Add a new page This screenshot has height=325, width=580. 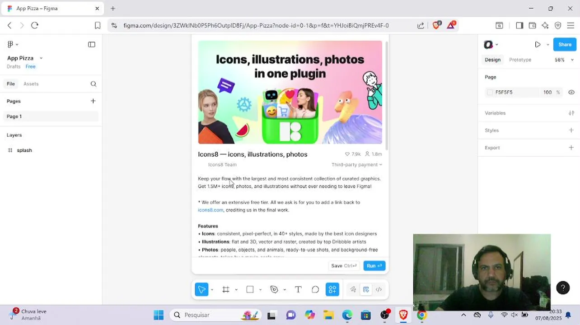[x=93, y=101]
